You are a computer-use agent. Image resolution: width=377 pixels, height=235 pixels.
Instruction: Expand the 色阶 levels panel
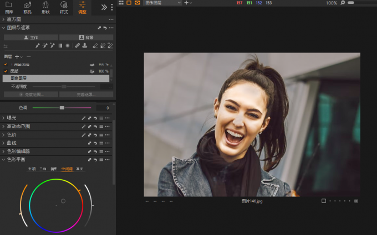pos(3,135)
